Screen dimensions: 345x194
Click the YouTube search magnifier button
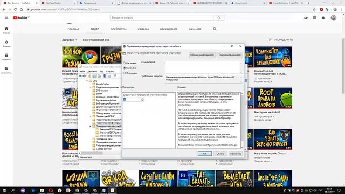click(x=219, y=18)
